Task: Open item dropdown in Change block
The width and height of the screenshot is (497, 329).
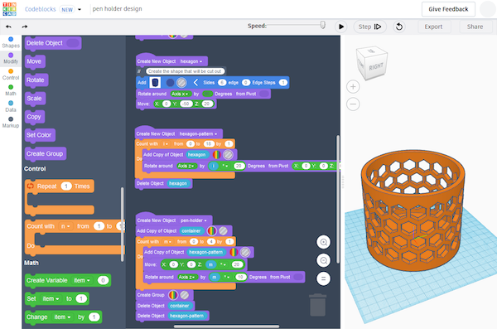Action: tap(62, 317)
